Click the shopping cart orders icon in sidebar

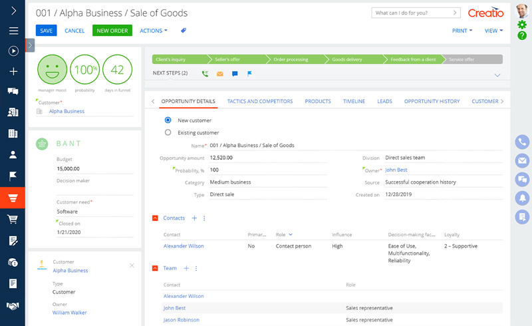point(13,219)
